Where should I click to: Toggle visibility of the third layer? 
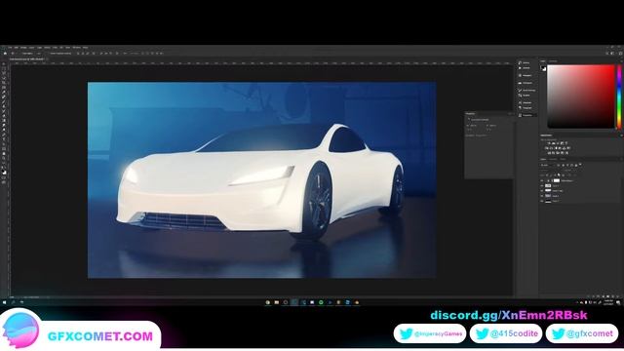(542, 191)
